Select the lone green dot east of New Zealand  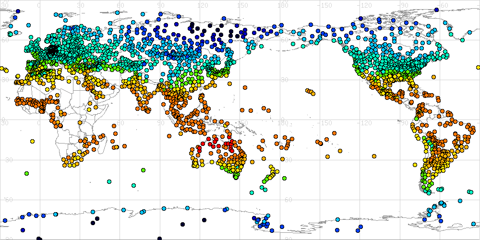(x=284, y=179)
